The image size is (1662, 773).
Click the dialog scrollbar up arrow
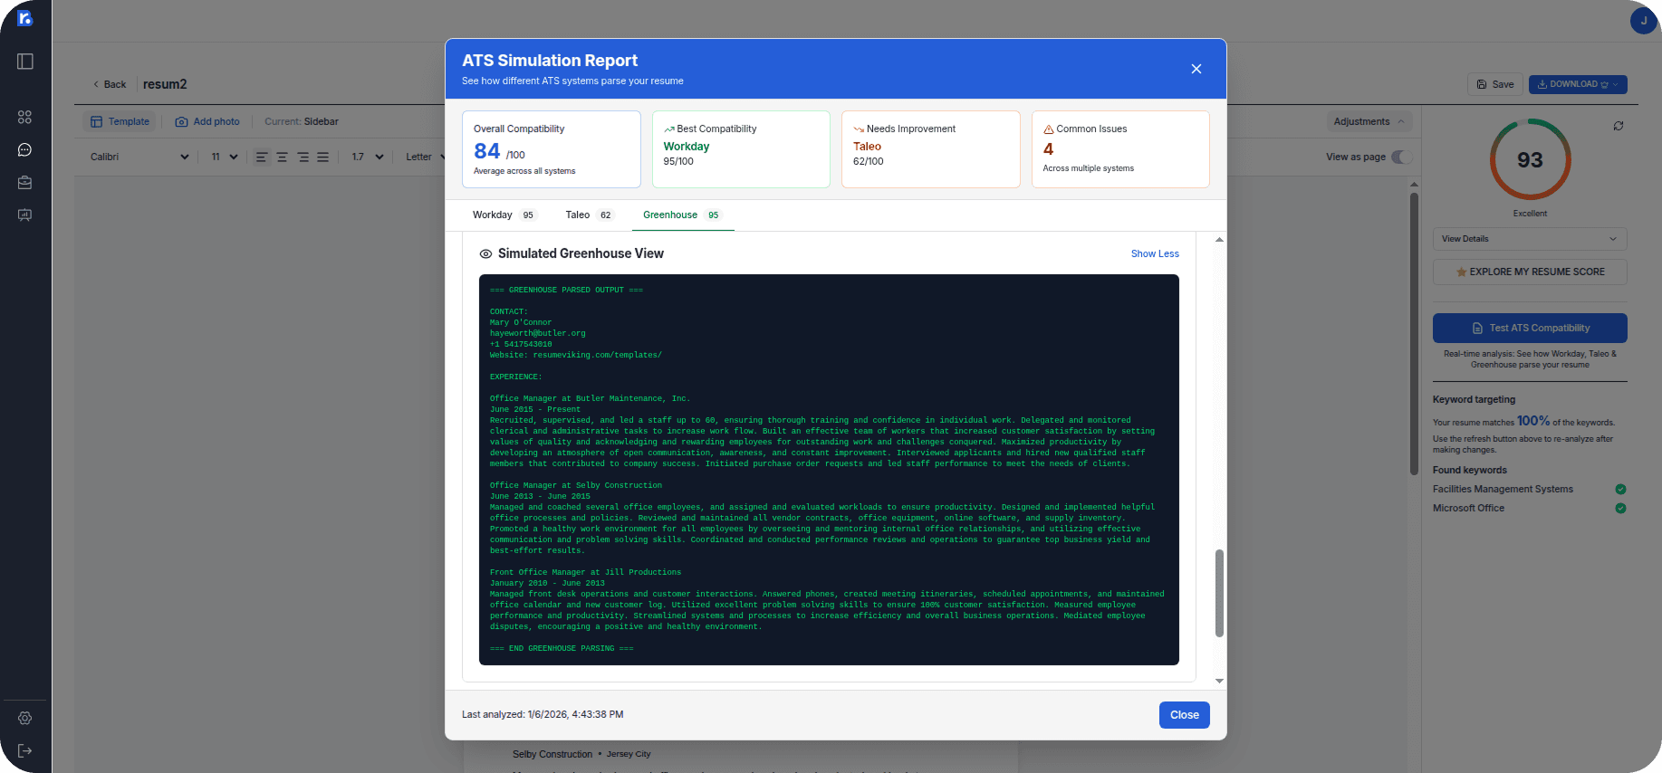(x=1219, y=240)
